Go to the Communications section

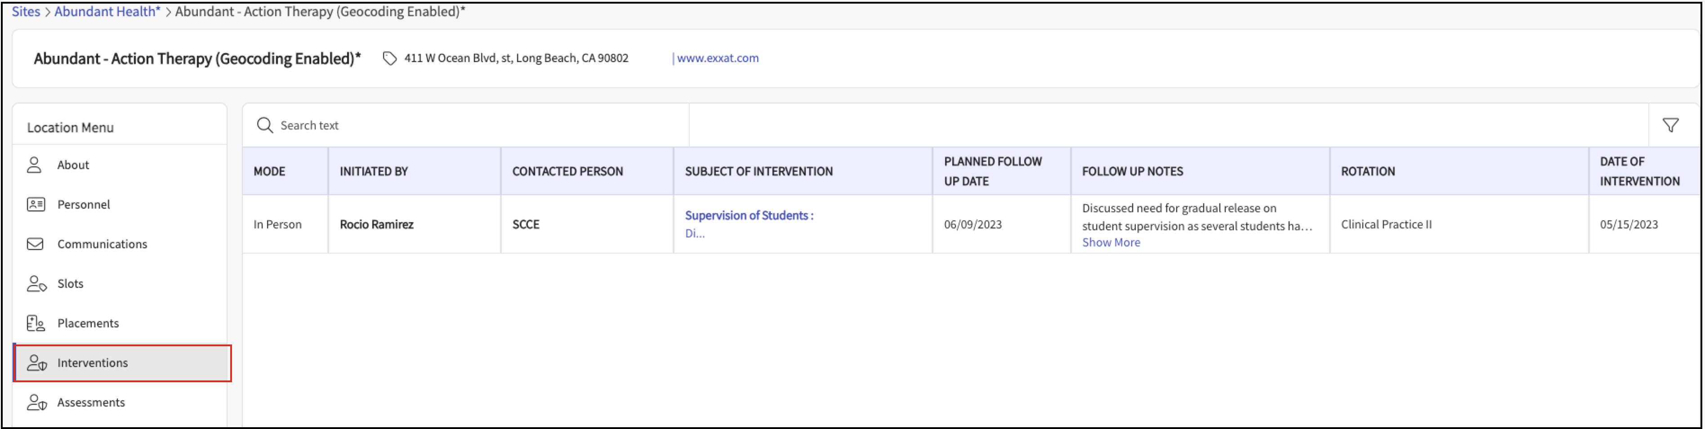[102, 244]
